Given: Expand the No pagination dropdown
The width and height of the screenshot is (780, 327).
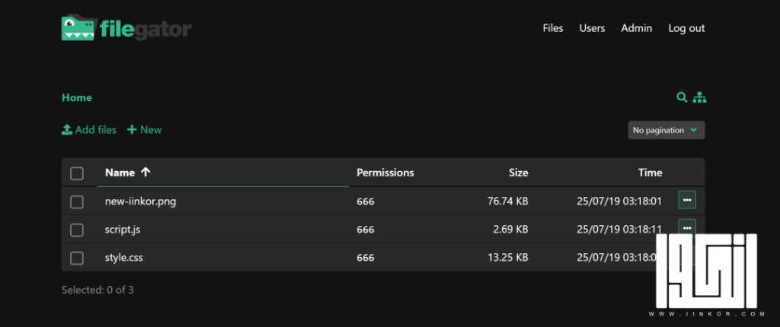Looking at the screenshot, I should coord(666,130).
